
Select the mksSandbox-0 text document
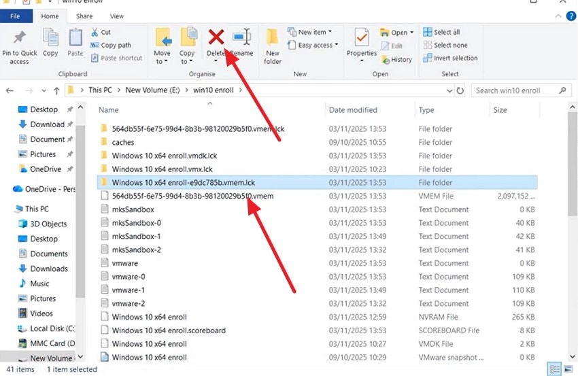pos(317,223)
